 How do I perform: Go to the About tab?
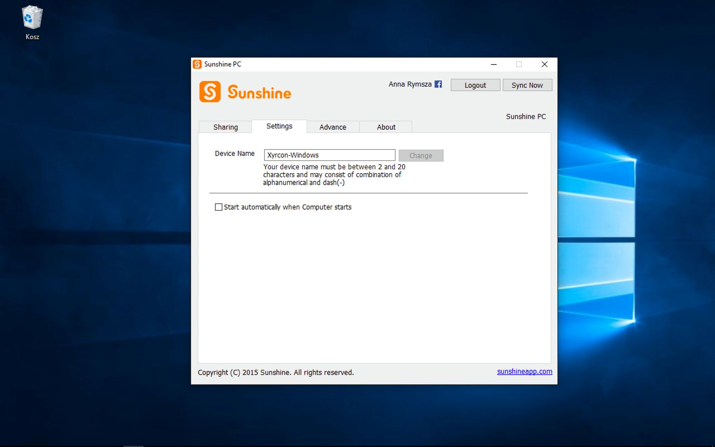[386, 127]
